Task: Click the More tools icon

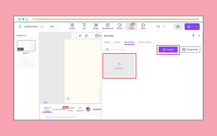Action: [x=143, y=26]
